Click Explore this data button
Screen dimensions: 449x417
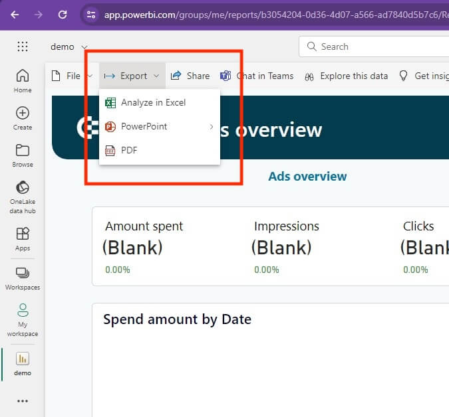[346, 76]
